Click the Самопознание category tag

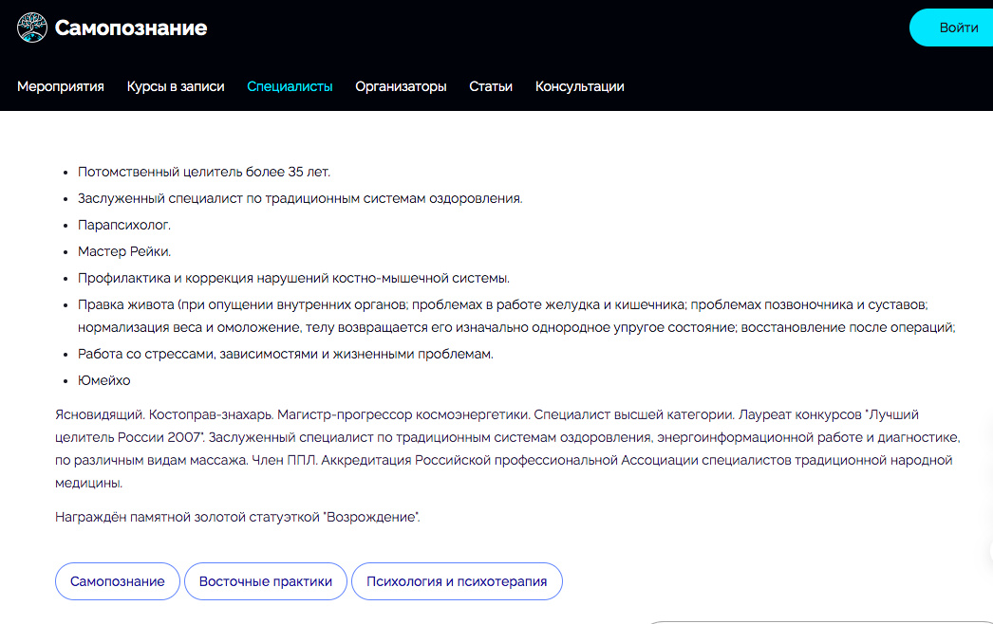117,581
